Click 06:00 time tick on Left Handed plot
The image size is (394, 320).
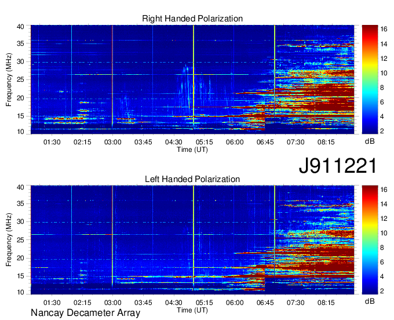click(235, 303)
